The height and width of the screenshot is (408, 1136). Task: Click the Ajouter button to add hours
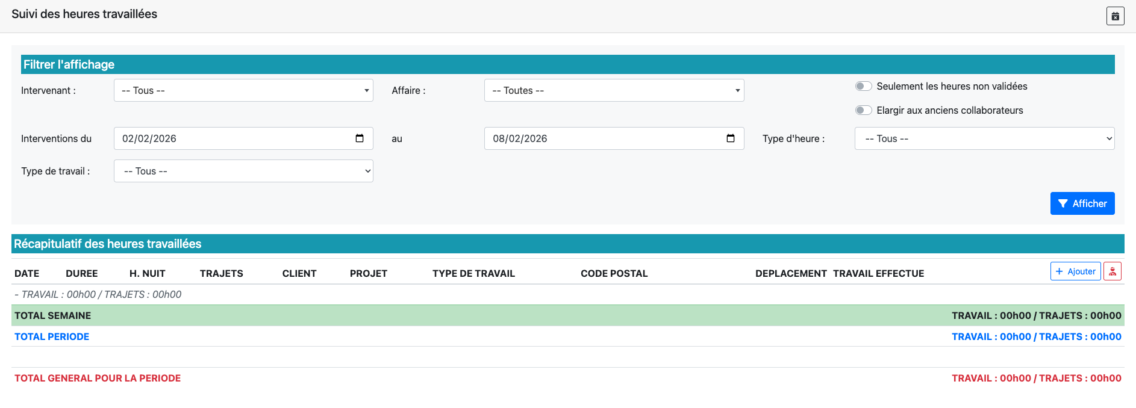(1075, 271)
